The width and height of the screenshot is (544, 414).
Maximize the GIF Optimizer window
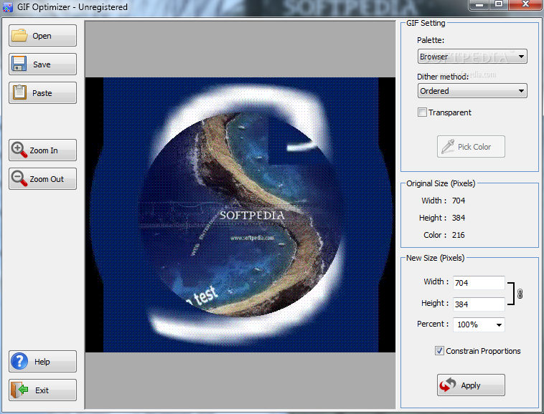[x=499, y=5]
